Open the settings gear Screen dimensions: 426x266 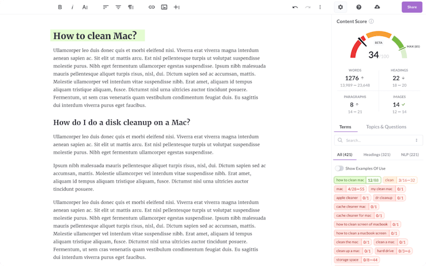(x=341, y=7)
